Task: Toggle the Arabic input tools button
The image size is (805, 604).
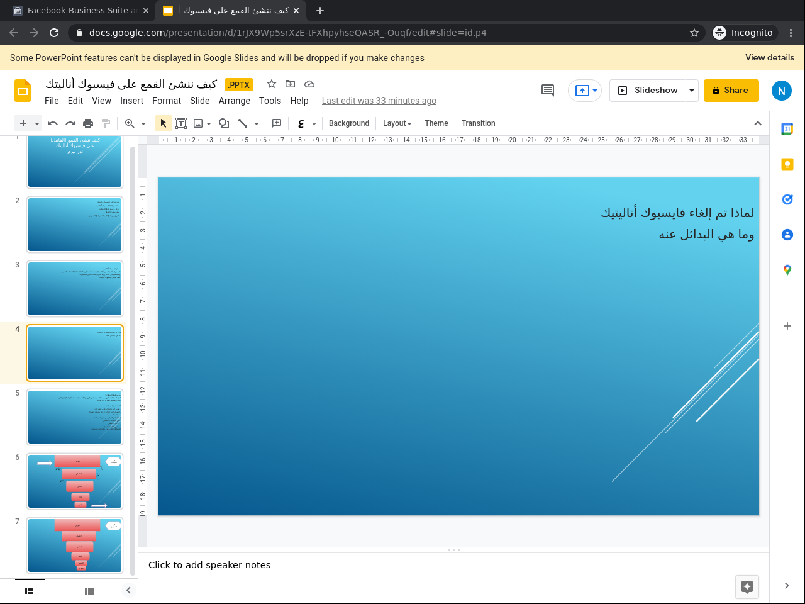Action: (x=301, y=123)
